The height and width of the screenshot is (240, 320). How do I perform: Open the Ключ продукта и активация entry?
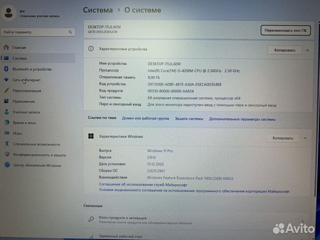point(196,220)
